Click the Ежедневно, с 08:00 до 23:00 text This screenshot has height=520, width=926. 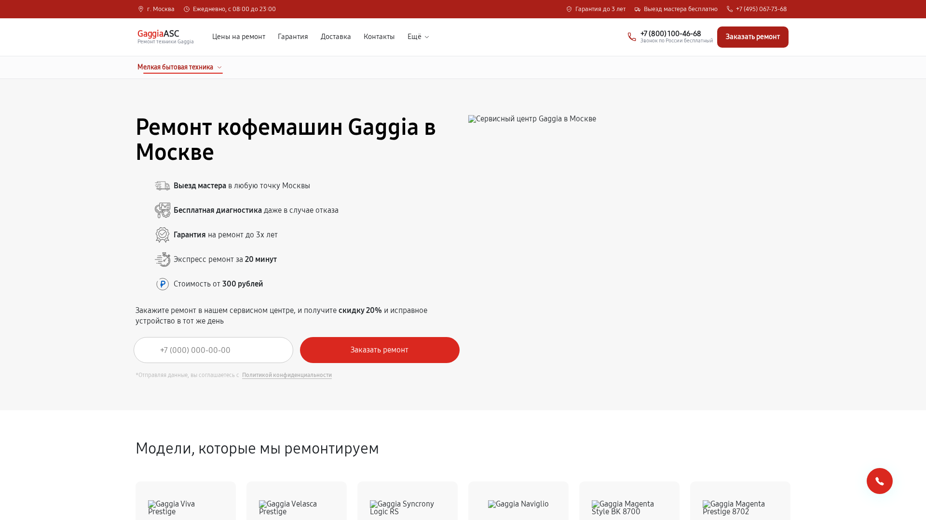[x=234, y=9]
